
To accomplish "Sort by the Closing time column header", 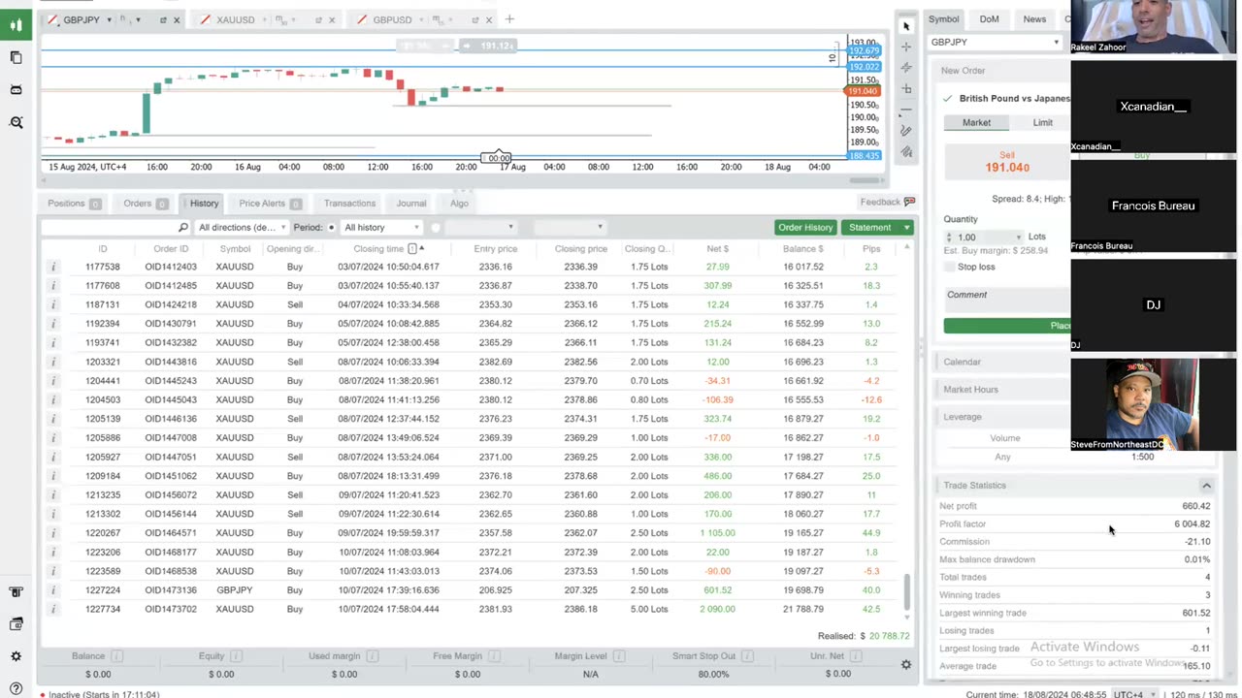I will pyautogui.click(x=378, y=249).
